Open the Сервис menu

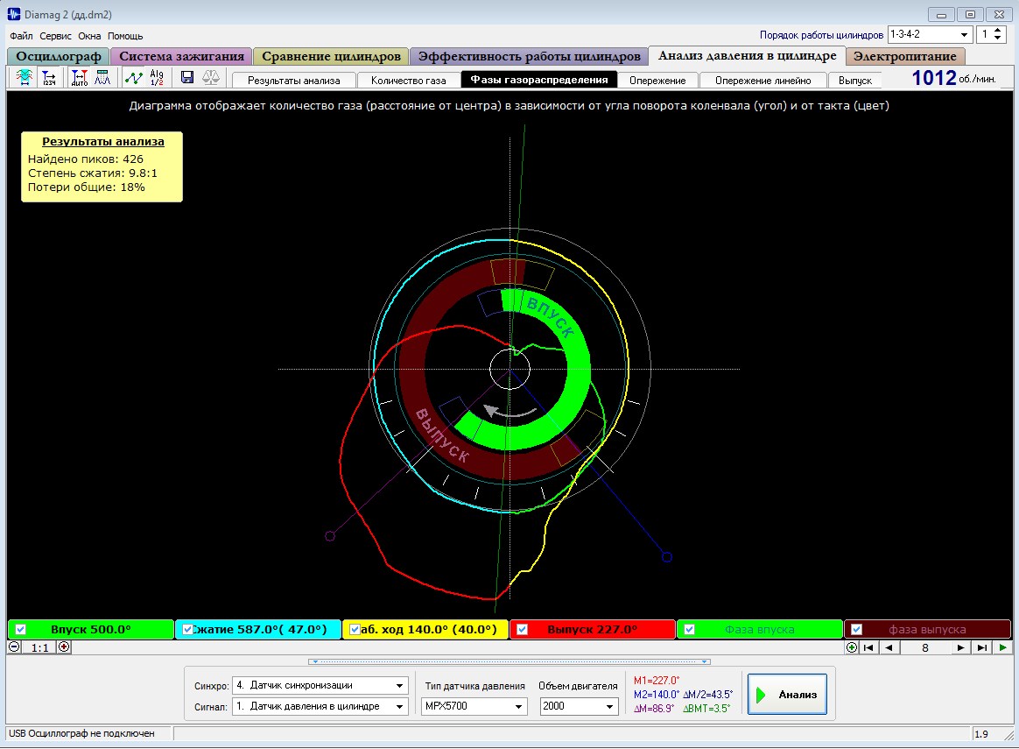pos(55,36)
